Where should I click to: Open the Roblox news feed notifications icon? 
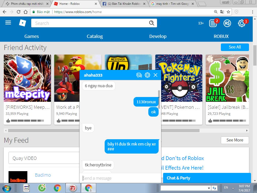pos(213,23)
